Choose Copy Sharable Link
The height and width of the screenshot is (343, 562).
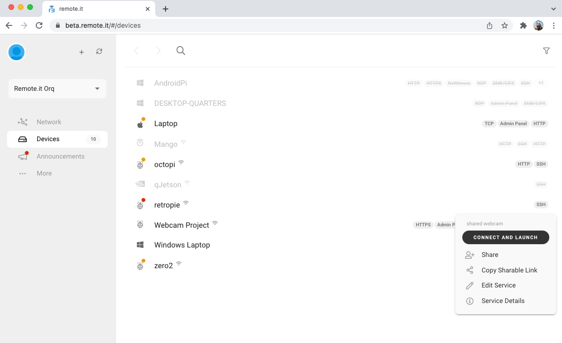click(506, 270)
